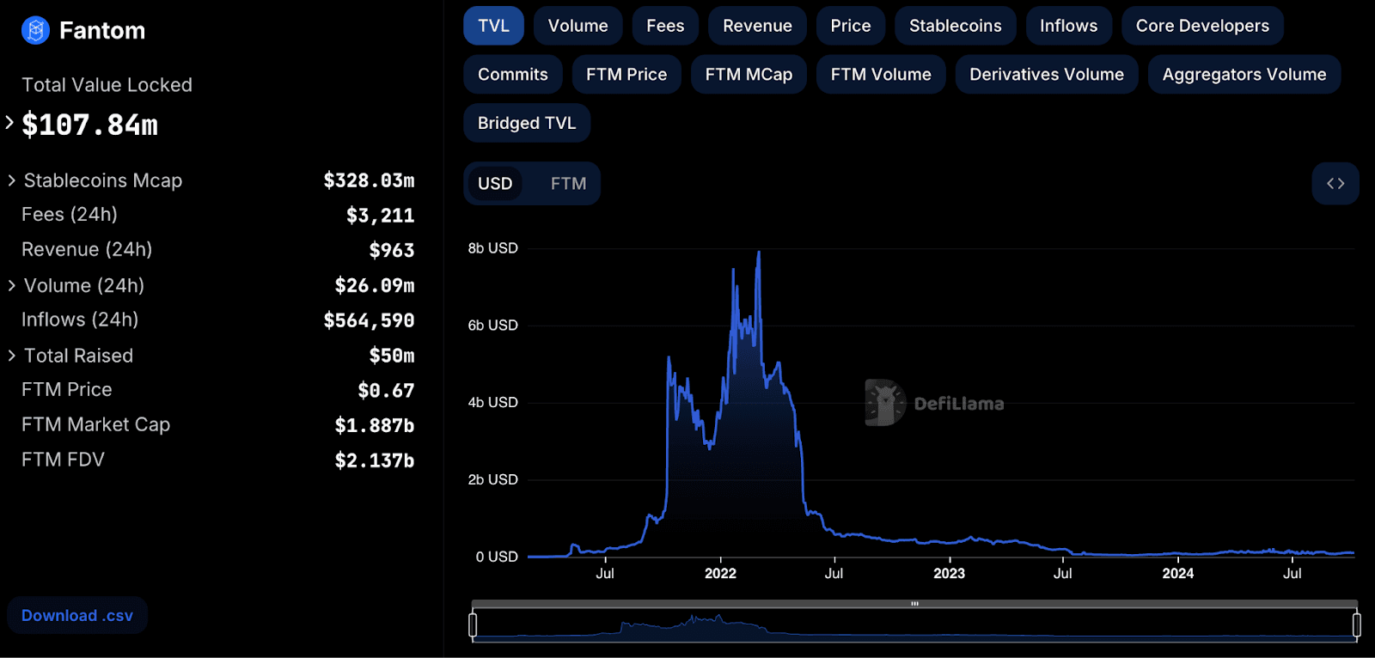1375x658 pixels.
Task: Click the FTM Market Cap label
Action: pyautogui.click(x=96, y=425)
